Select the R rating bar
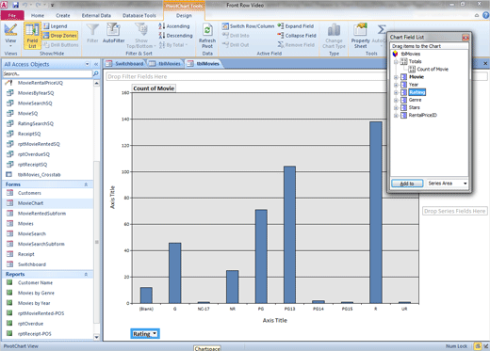The height and width of the screenshot is (351, 490). 376,213
